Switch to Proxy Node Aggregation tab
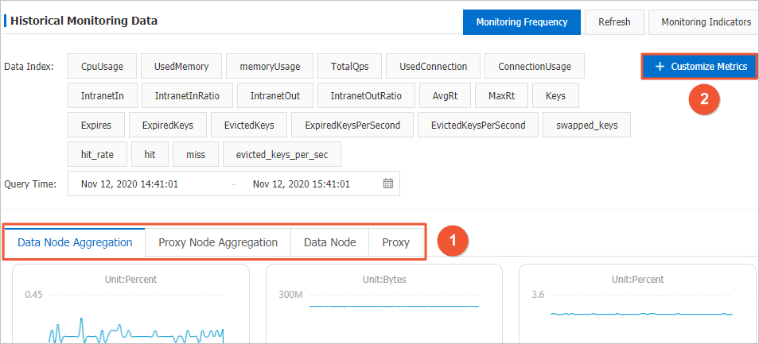759x344 pixels. [218, 242]
